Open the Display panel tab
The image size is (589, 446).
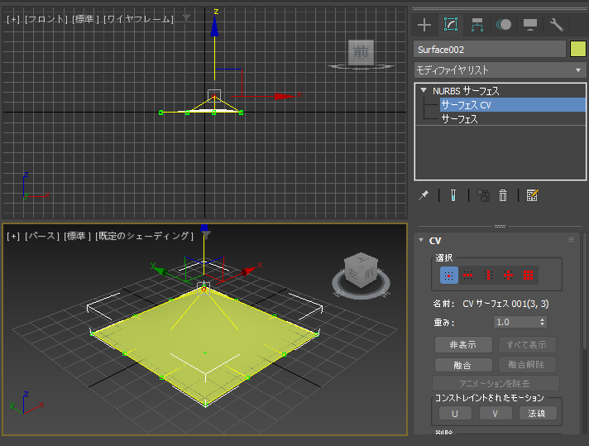(x=530, y=25)
